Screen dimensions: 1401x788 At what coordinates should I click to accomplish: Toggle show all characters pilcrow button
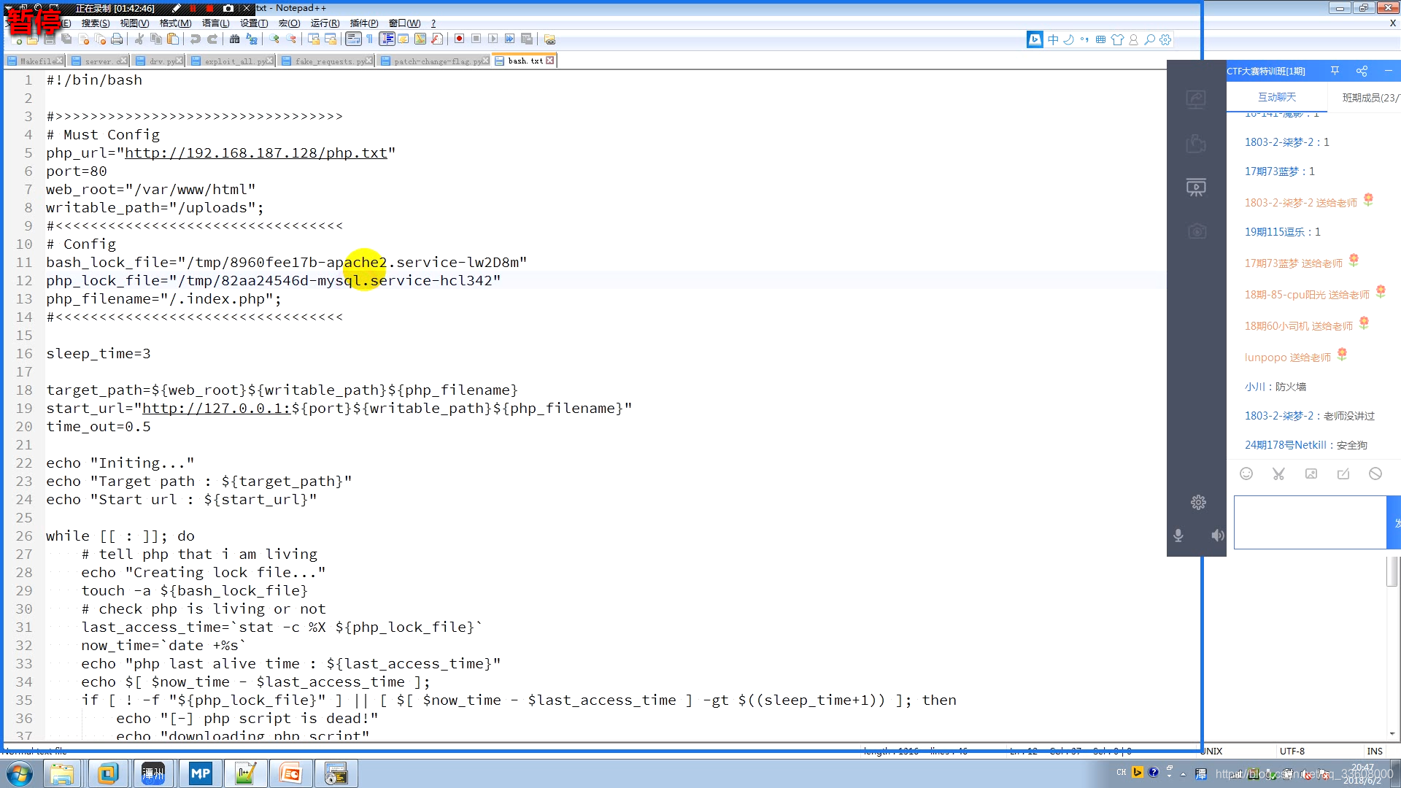370,39
